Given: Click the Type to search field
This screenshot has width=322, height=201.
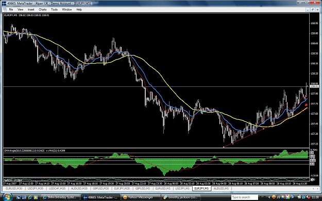Looking at the screenshot, I should [244, 197].
